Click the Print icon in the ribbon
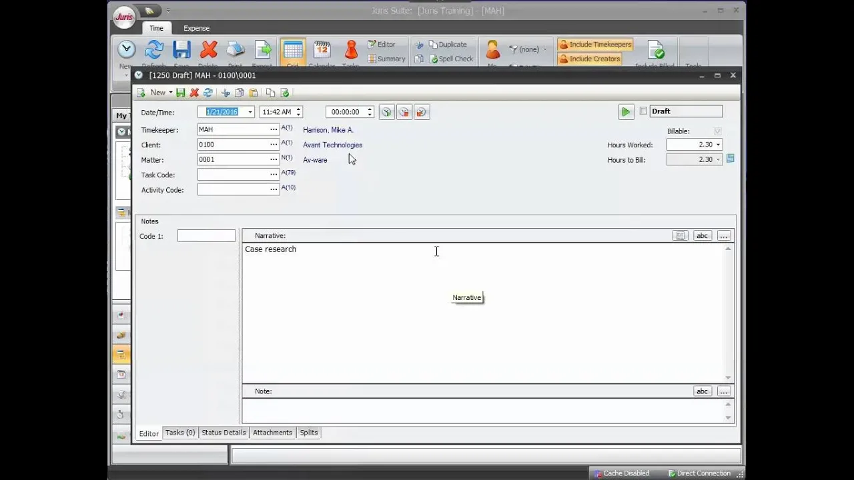 [x=236, y=49]
